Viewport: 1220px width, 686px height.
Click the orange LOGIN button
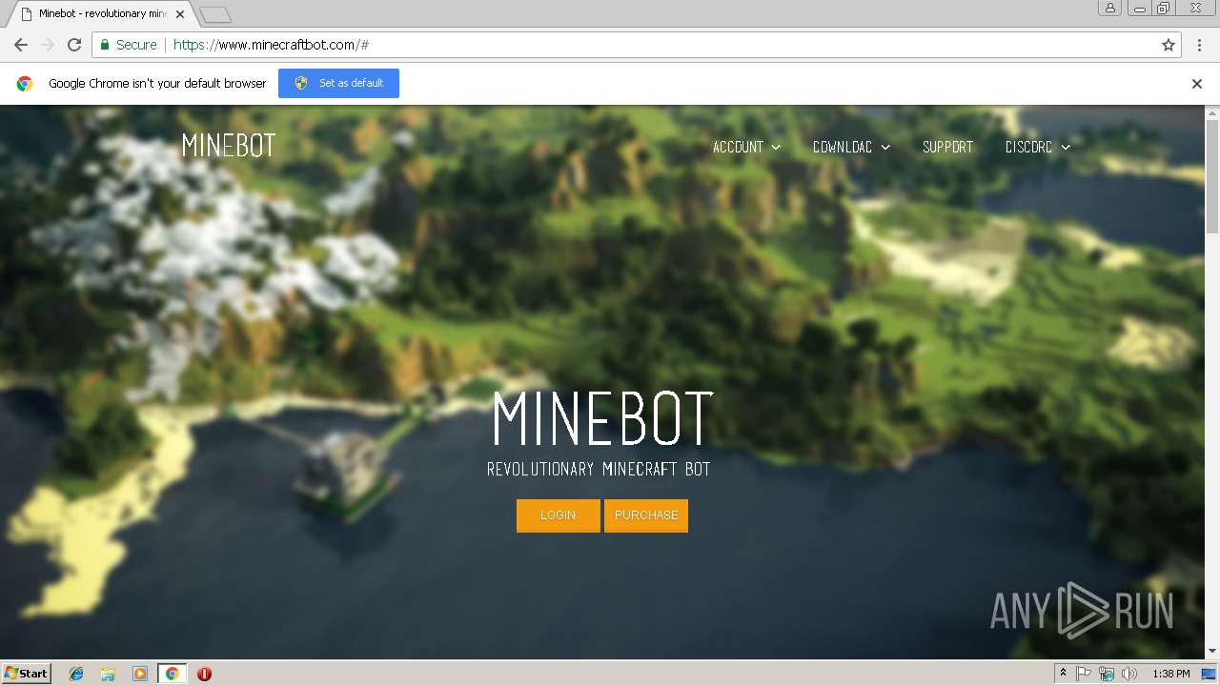(x=559, y=515)
